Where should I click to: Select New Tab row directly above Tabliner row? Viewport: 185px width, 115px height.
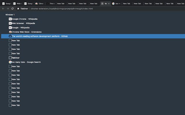[16, 53]
